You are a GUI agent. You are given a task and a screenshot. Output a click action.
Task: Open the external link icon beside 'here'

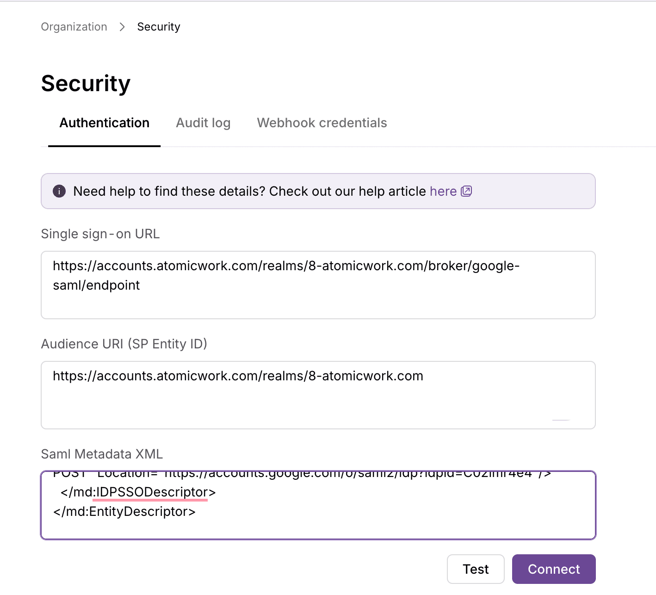click(x=466, y=191)
